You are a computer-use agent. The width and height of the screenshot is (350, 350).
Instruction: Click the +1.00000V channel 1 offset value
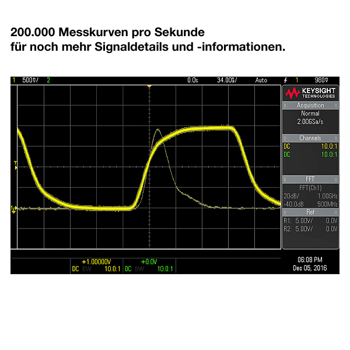click(96, 262)
